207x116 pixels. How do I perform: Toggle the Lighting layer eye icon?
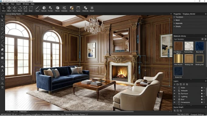[x=174, y=96]
